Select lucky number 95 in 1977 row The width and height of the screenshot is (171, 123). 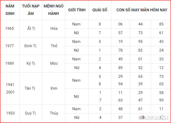pos(140,42)
